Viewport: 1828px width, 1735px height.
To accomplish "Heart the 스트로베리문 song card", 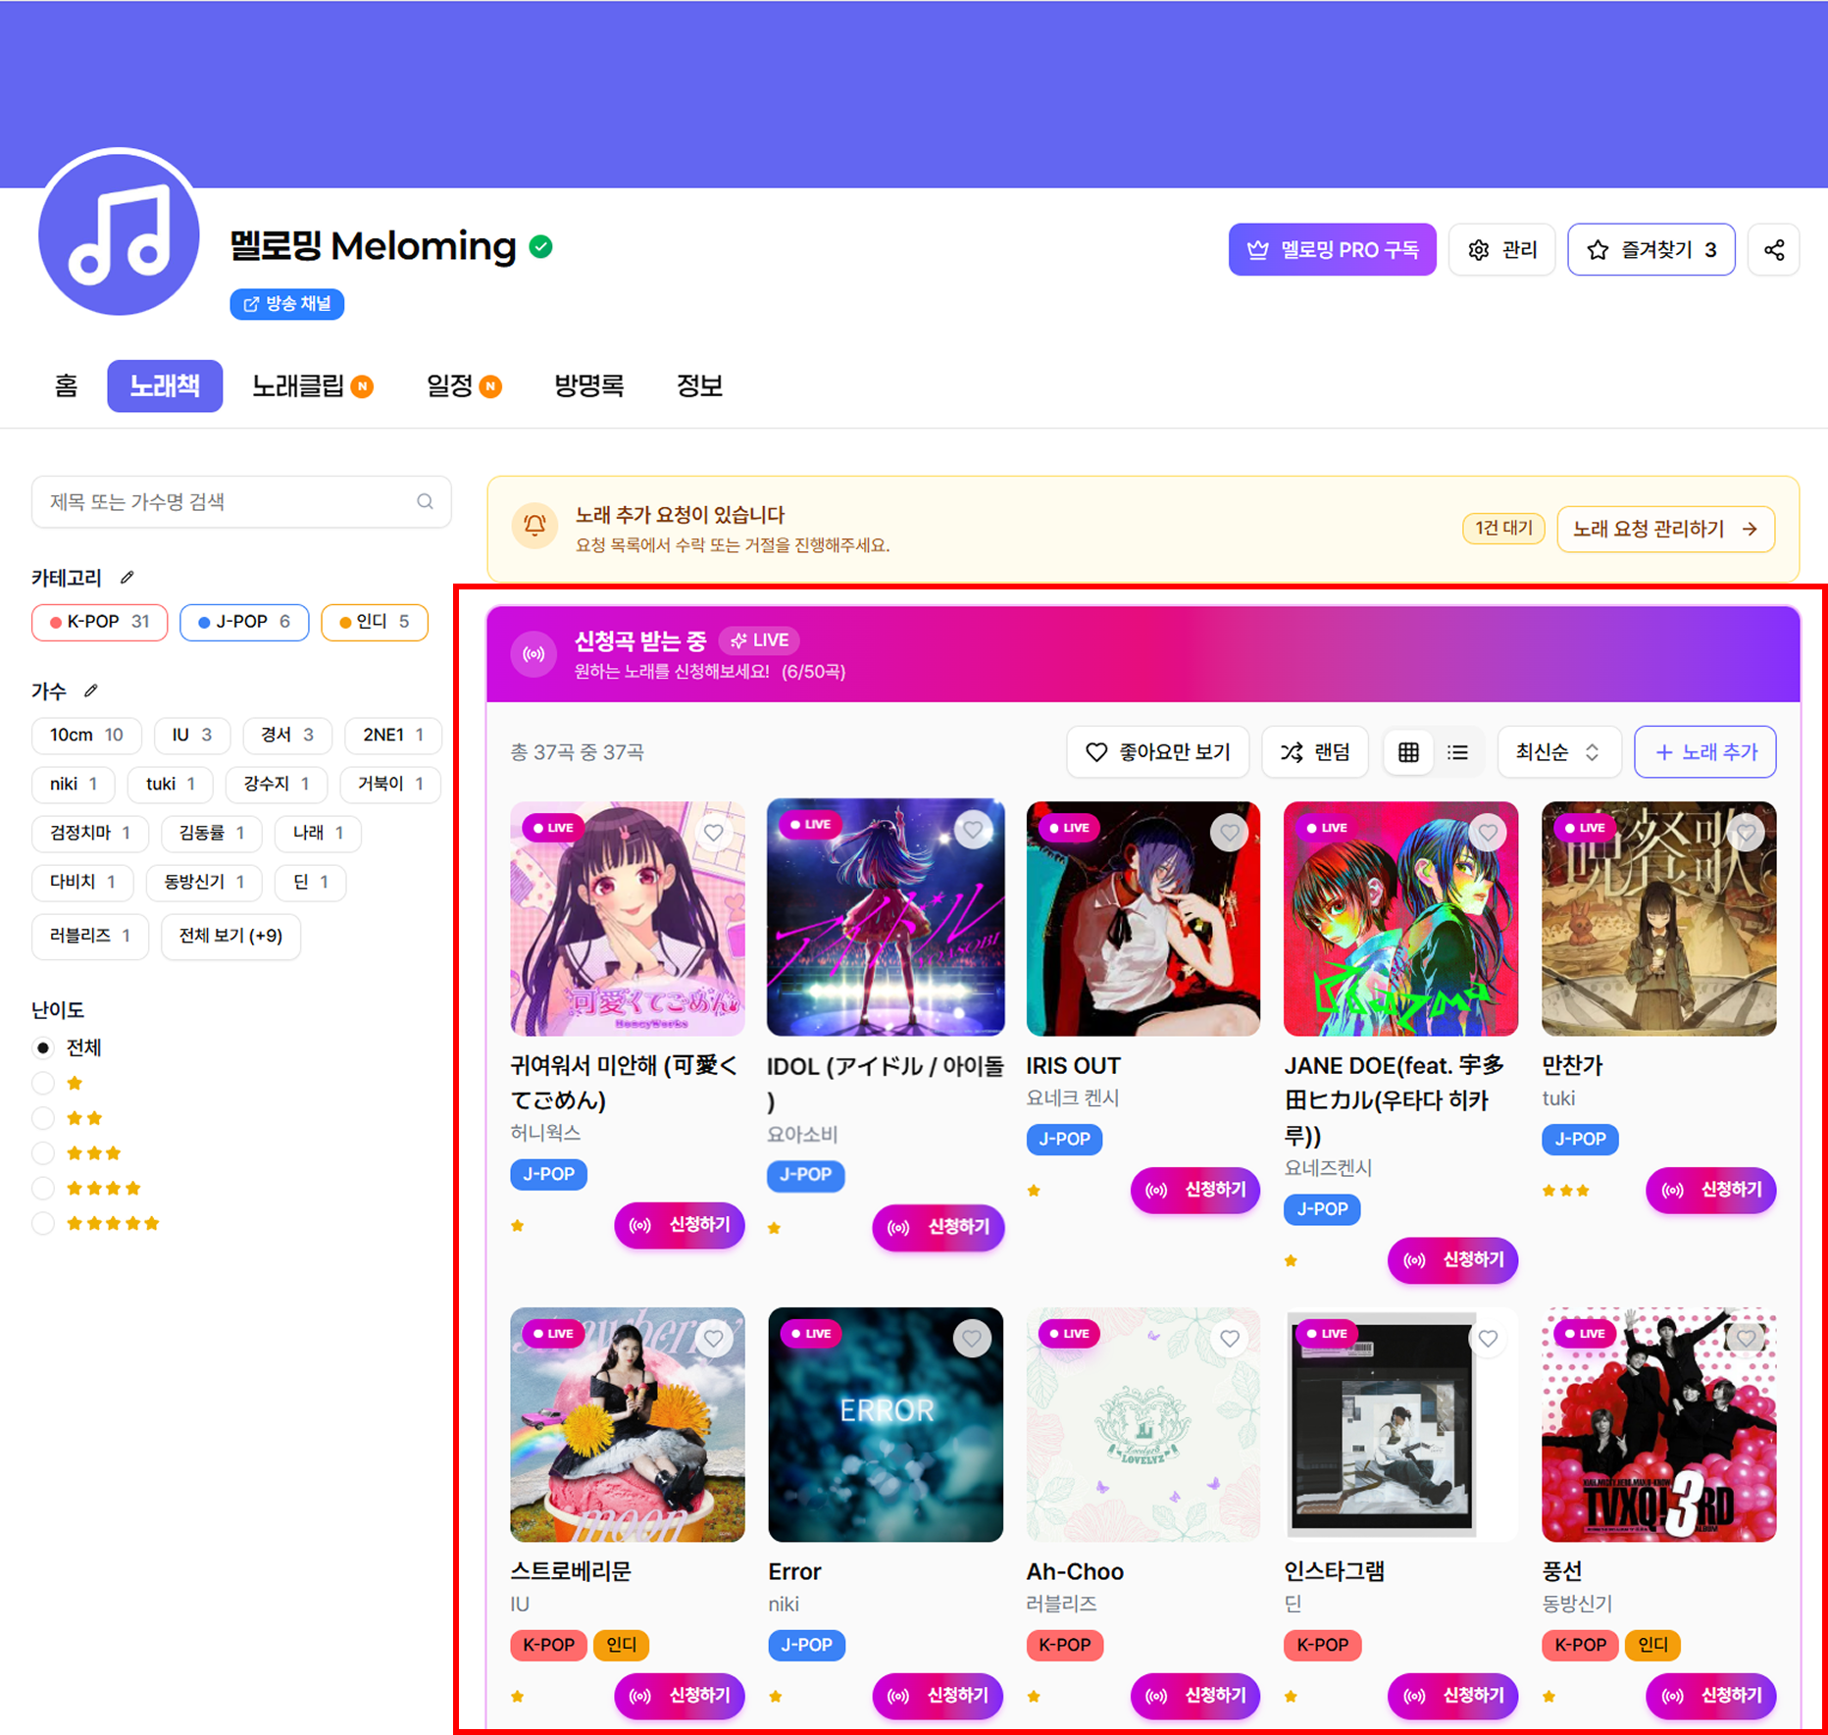I will tap(714, 1339).
